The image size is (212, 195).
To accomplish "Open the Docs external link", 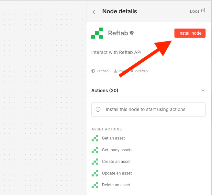I will 197,11.
